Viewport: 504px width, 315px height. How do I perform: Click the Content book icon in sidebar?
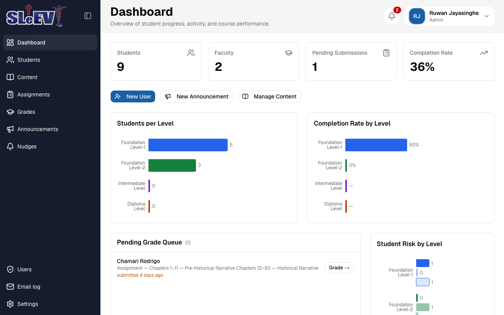point(10,77)
